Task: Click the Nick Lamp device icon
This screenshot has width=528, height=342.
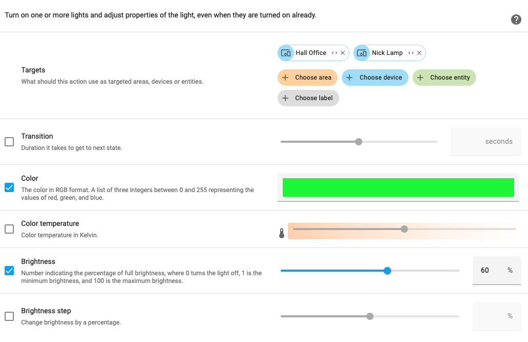Action: click(x=362, y=53)
